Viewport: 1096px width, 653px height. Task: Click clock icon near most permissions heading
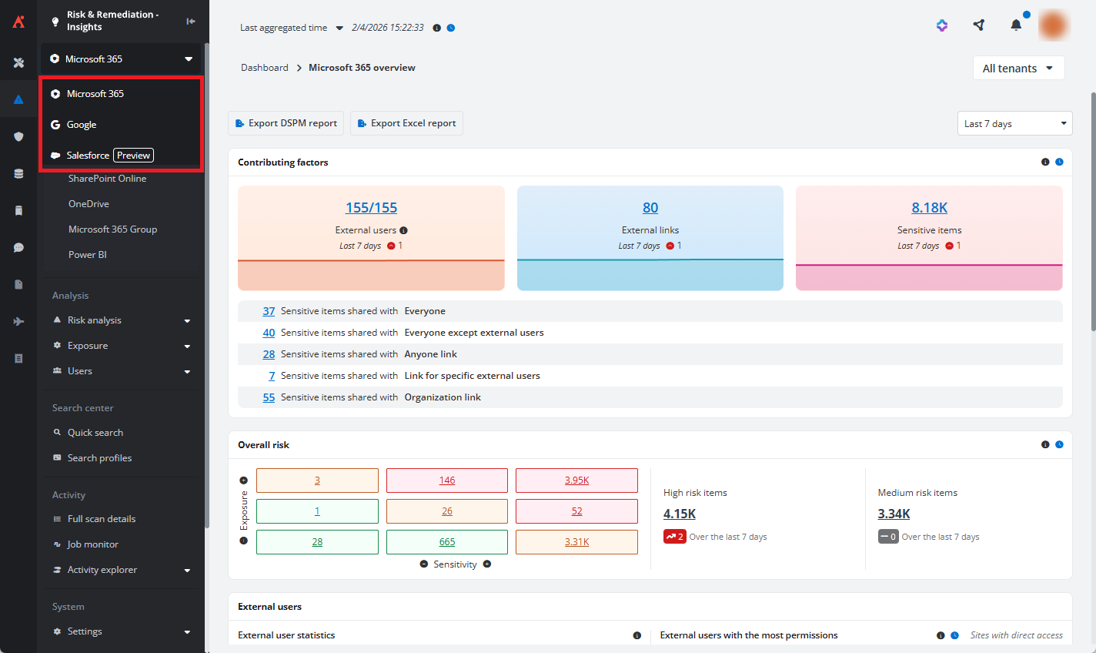(x=955, y=635)
